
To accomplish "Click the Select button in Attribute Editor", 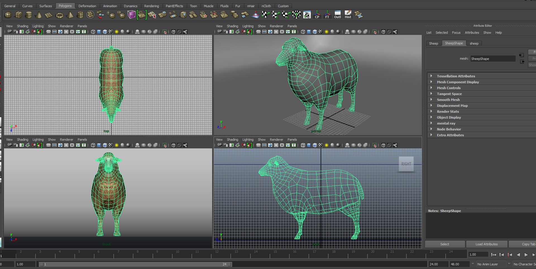I will tap(445, 244).
